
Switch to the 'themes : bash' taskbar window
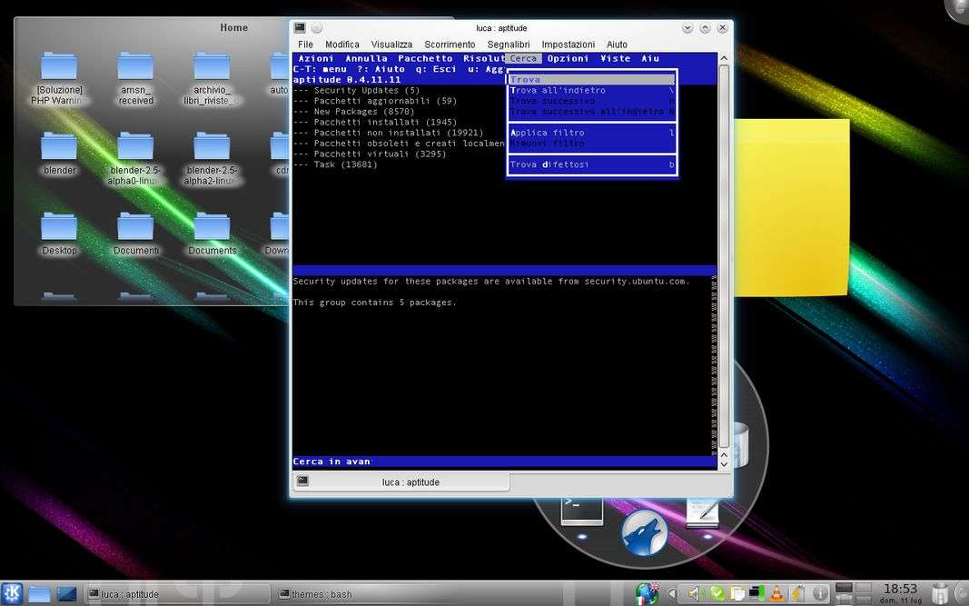[x=318, y=594]
